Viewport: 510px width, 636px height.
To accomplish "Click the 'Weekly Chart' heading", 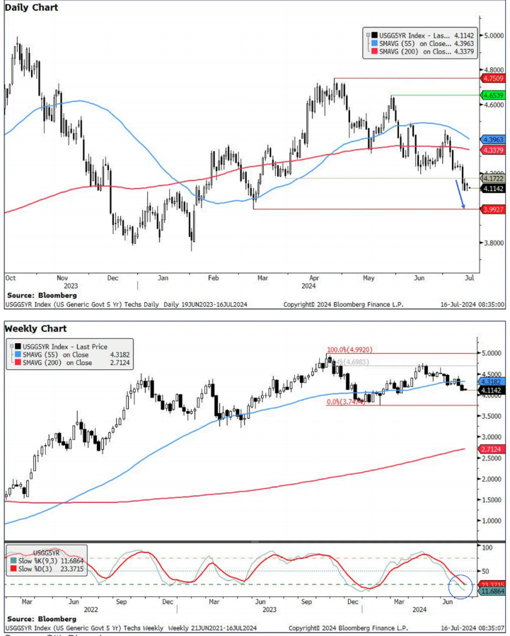I will [35, 328].
